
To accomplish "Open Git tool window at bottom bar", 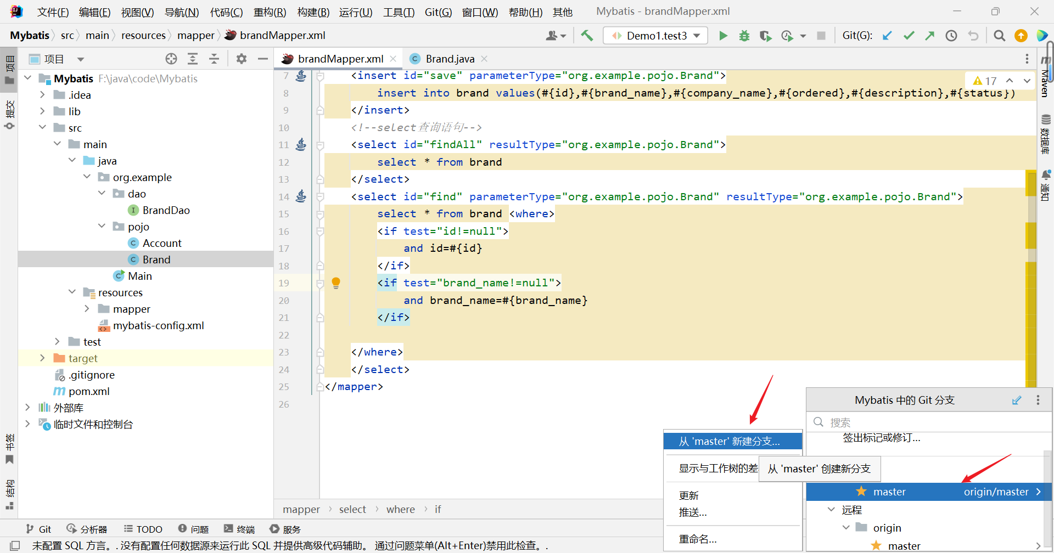I will coord(38,529).
